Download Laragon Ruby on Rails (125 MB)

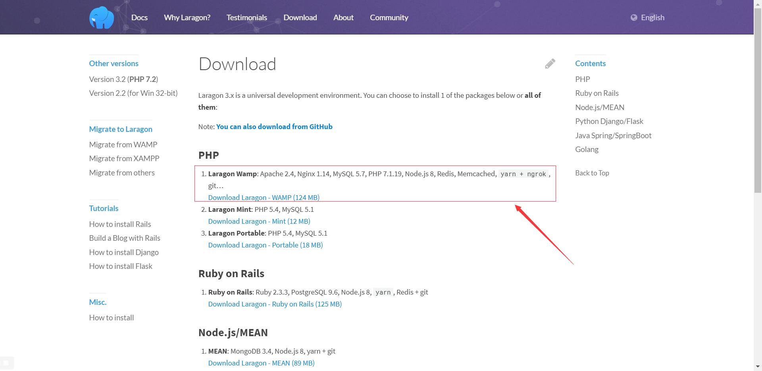point(275,304)
